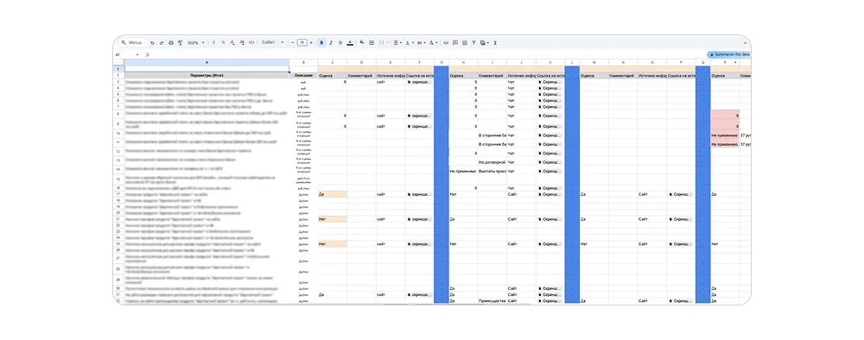Select the Paint format tool
The image size is (864, 340).
[x=181, y=43]
